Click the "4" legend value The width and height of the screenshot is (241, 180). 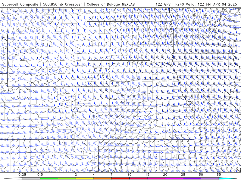click(x=94, y=175)
